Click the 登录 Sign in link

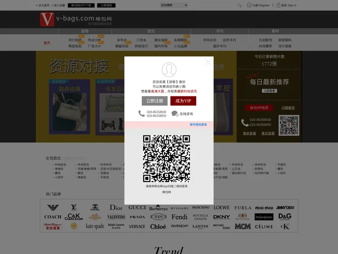[x=286, y=5]
